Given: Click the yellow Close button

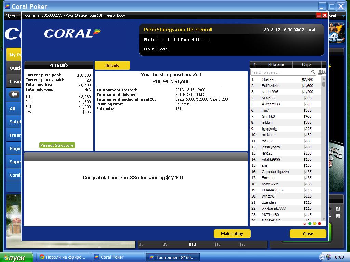Looking at the screenshot, I should 308,233.
